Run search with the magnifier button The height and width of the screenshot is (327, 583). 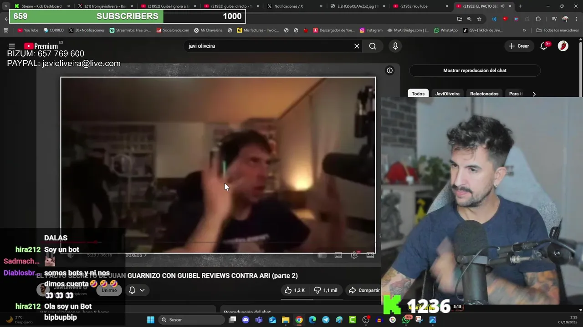[373, 46]
